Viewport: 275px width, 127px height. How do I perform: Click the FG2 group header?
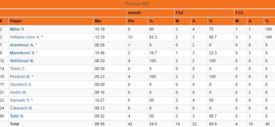click(179, 13)
